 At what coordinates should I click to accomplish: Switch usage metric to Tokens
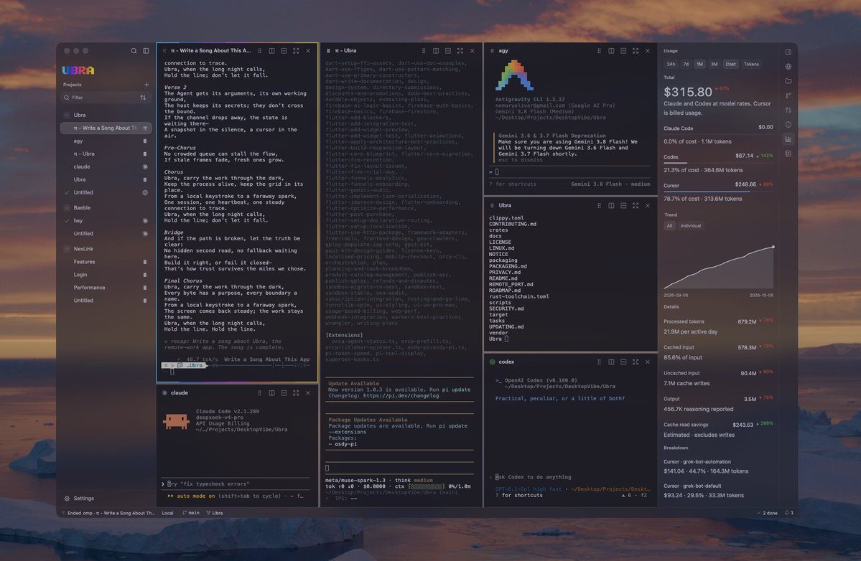click(x=751, y=64)
